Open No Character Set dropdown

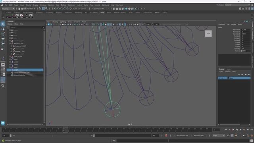(x=182, y=135)
